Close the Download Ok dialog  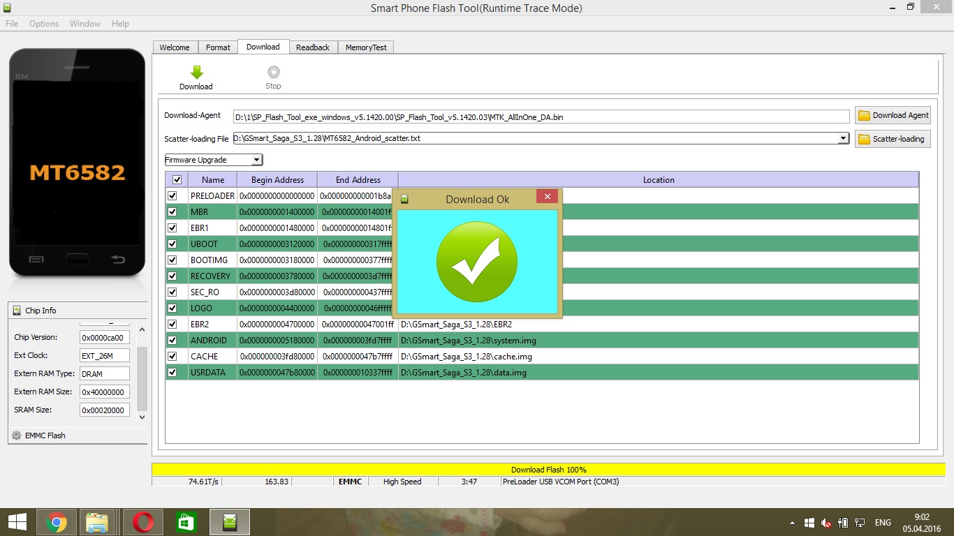[x=547, y=197]
